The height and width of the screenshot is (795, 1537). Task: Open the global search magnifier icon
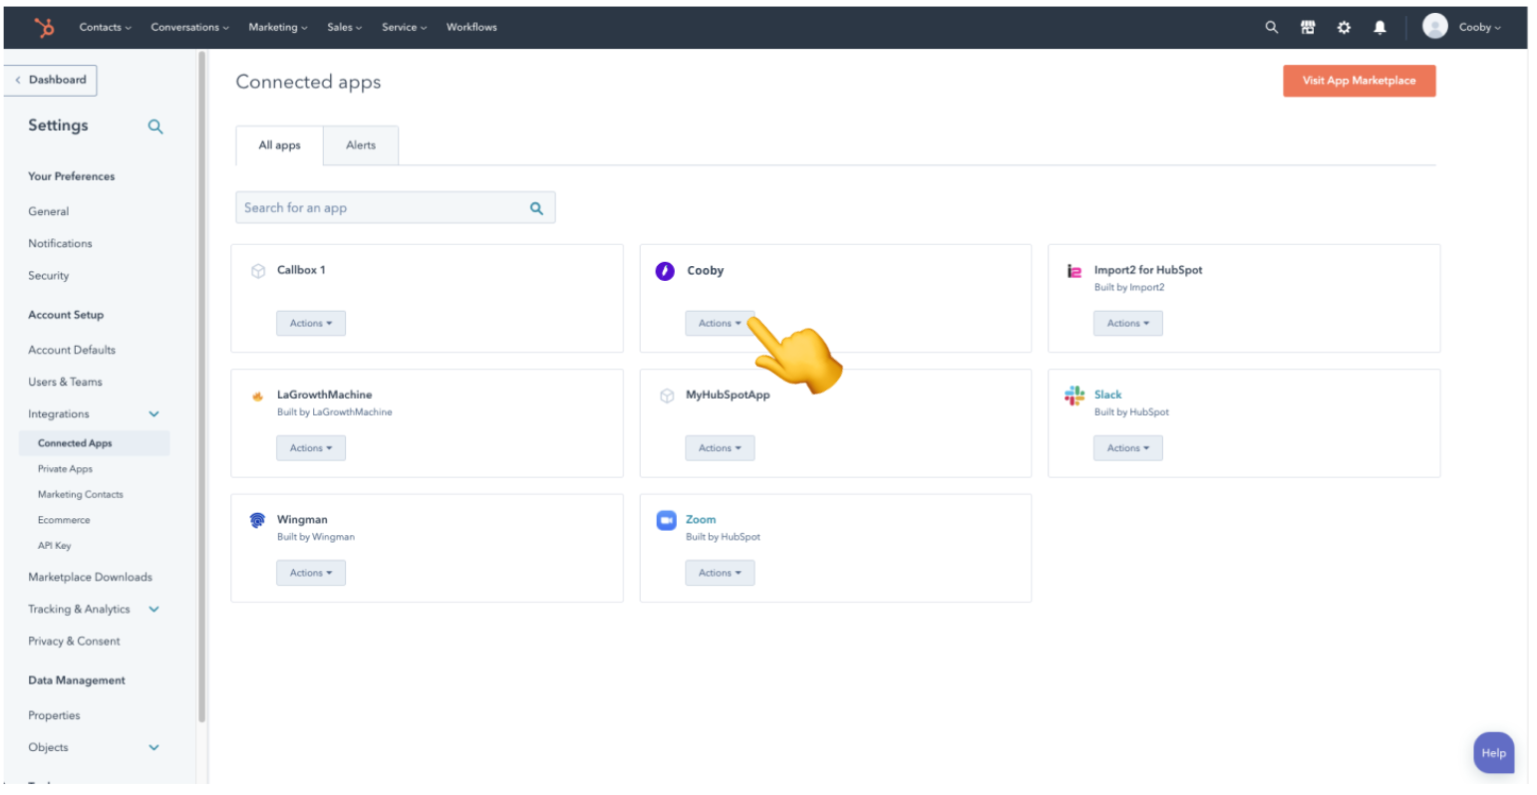click(1271, 27)
